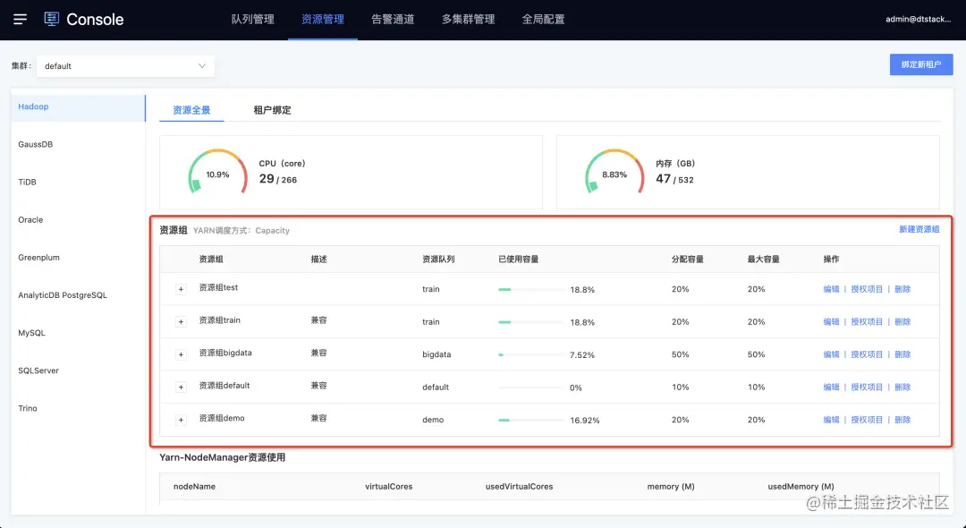This screenshot has height=528, width=966.
Task: Click 删除 for 资源组default
Action: click(x=902, y=387)
